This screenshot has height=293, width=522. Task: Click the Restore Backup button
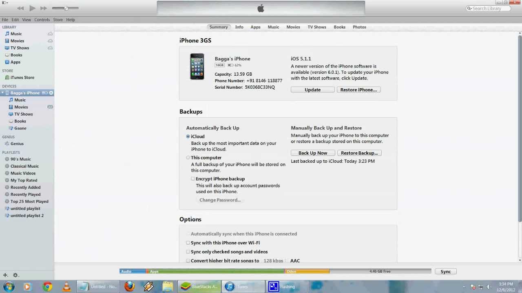point(359,153)
